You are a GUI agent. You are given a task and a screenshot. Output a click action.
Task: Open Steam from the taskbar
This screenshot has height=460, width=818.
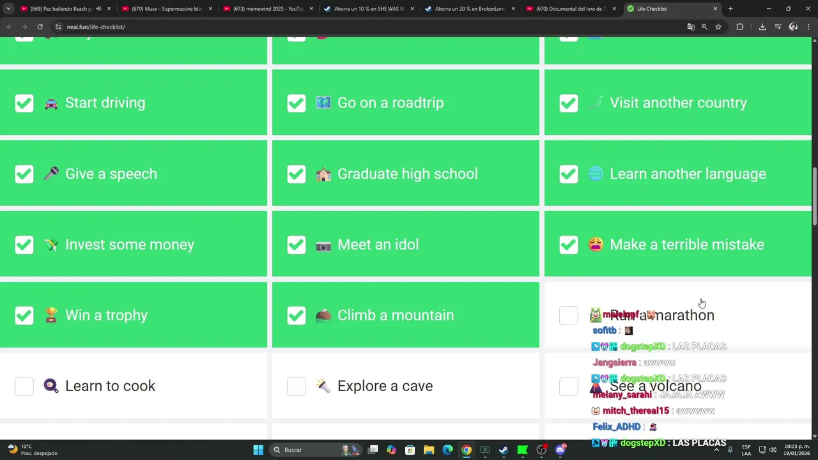(504, 450)
